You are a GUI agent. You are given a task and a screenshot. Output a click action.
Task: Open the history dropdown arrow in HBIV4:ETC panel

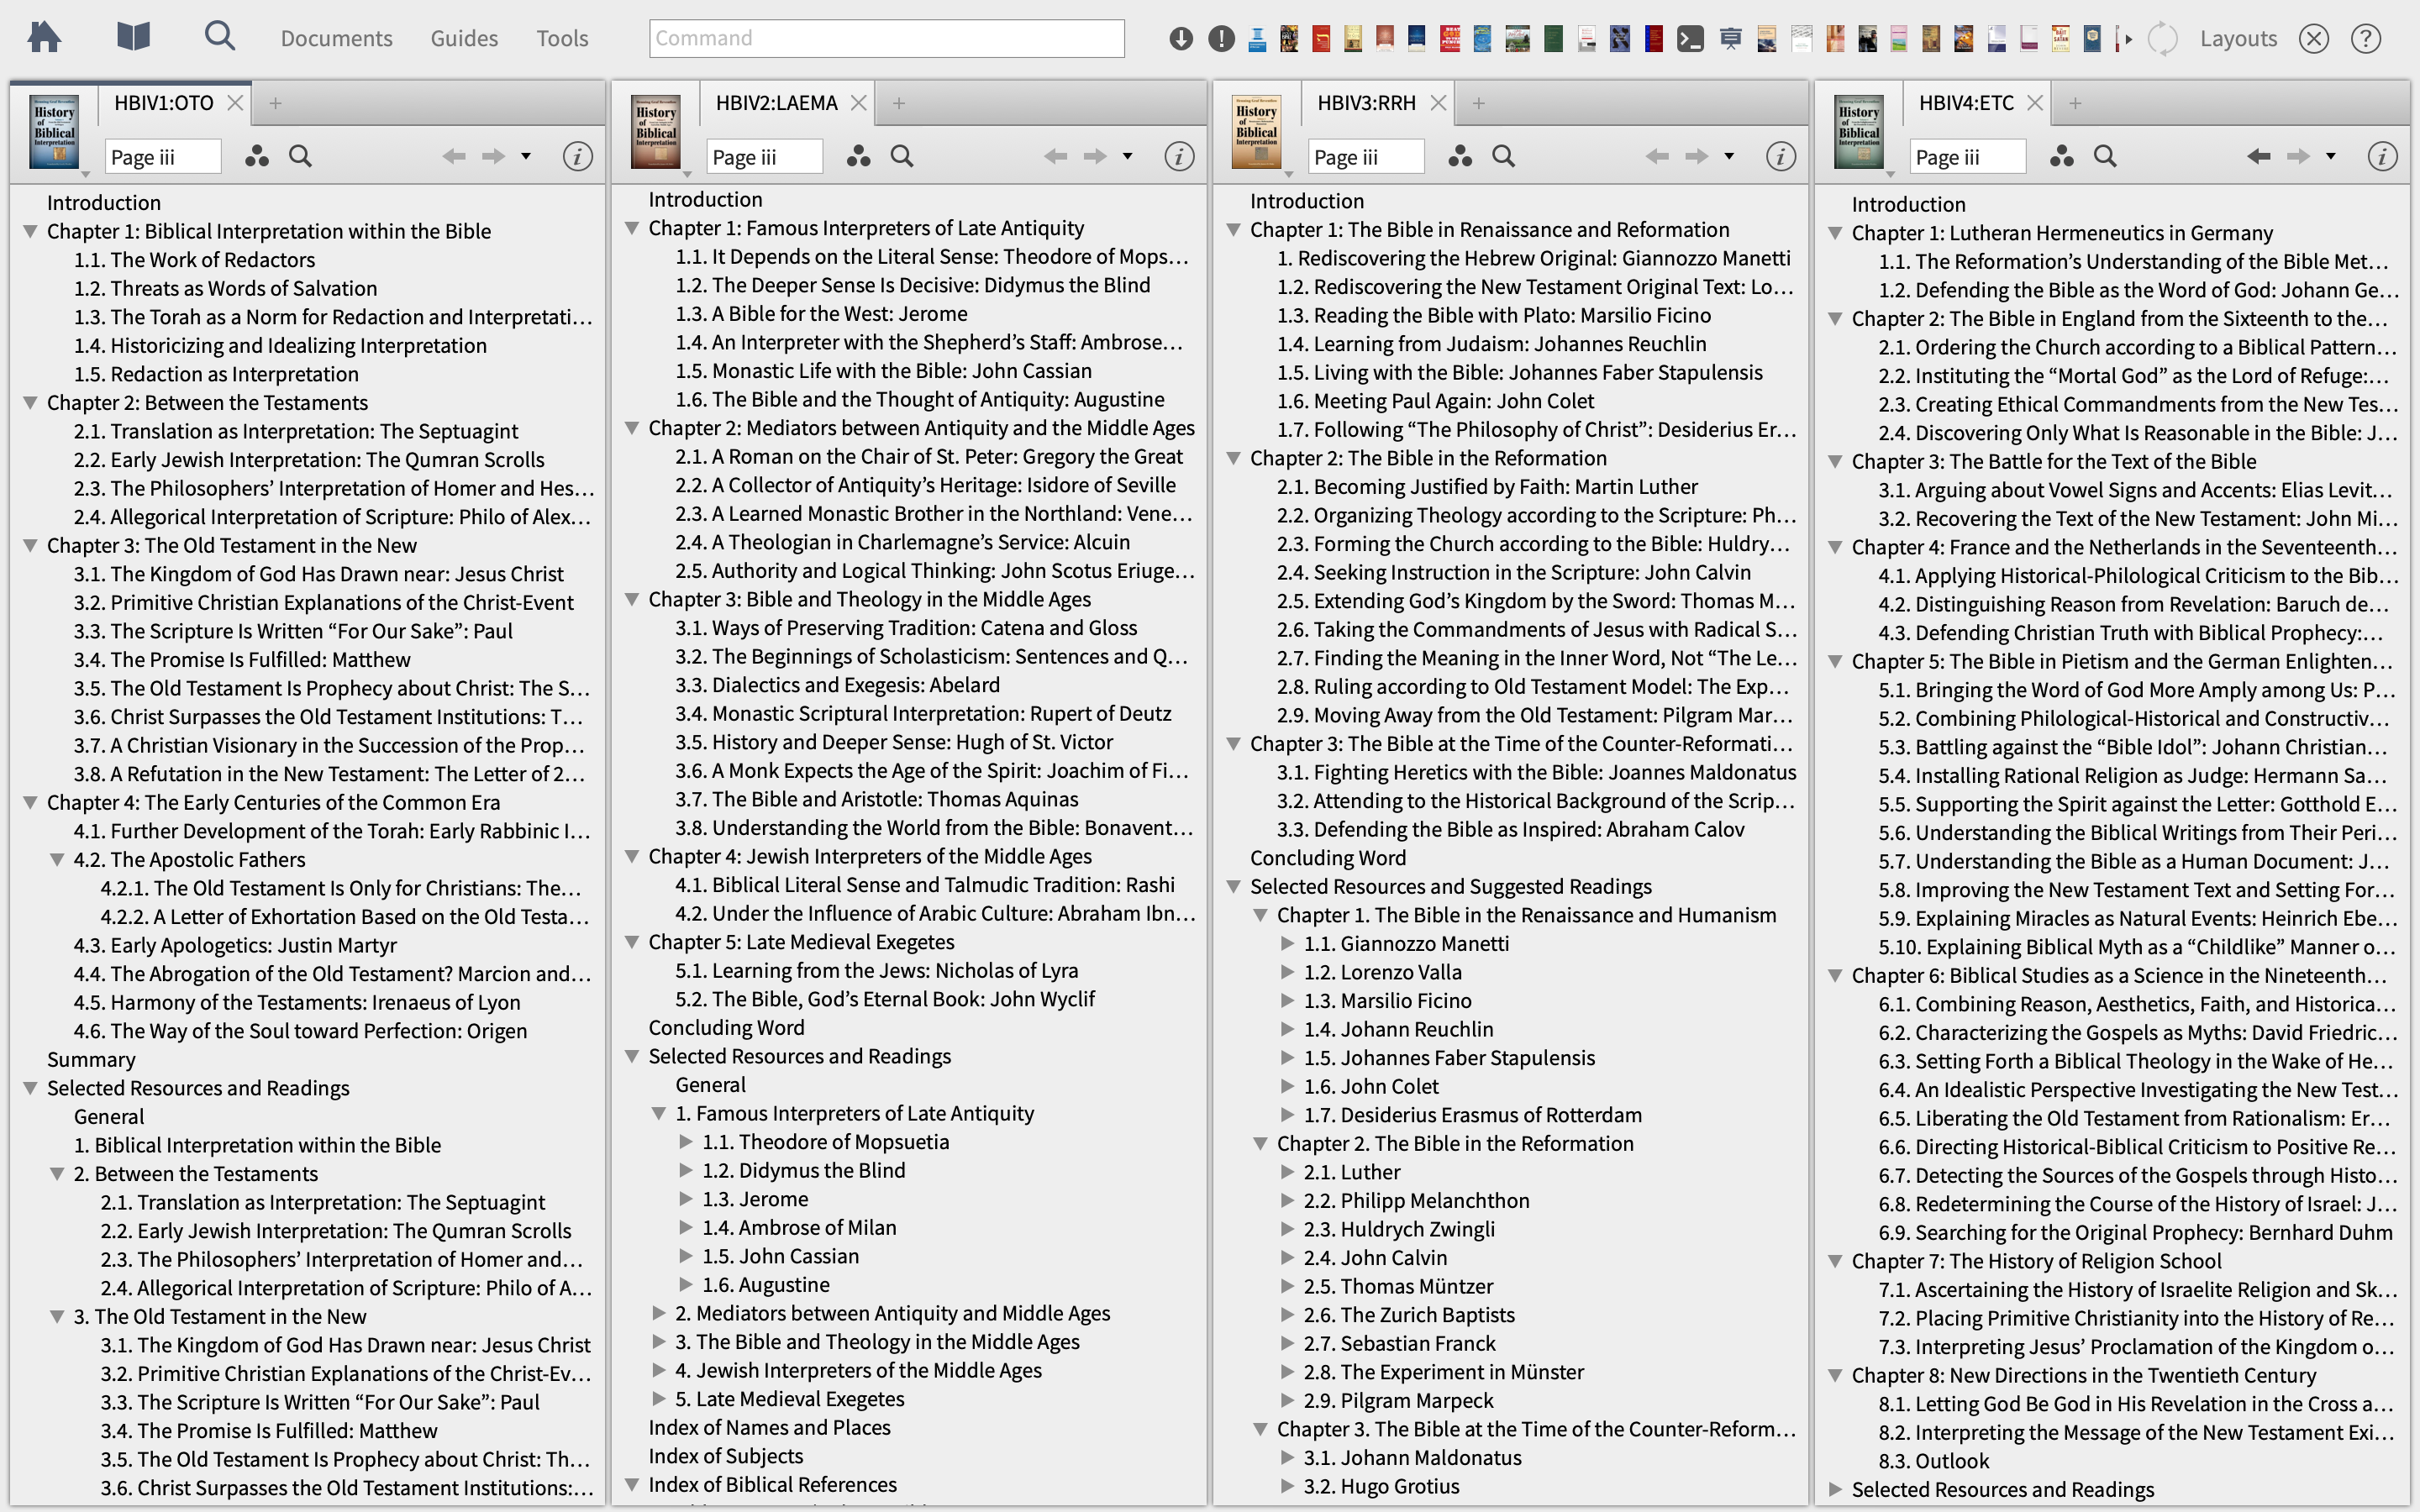(2331, 156)
